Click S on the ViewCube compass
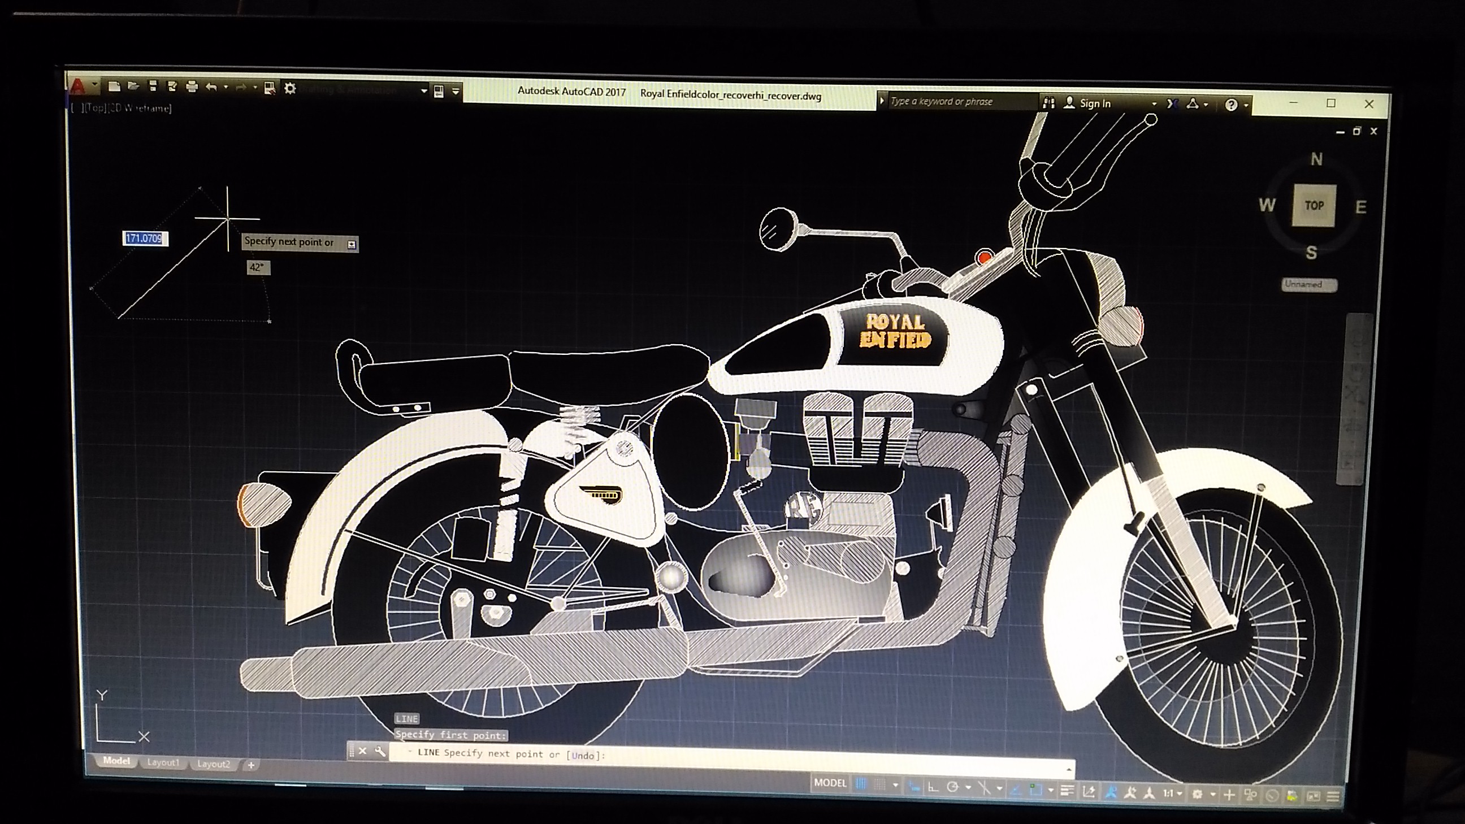This screenshot has width=1465, height=824. tap(1311, 253)
